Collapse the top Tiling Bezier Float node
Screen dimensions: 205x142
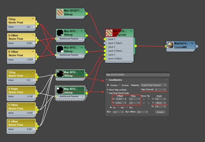pos(33,19)
